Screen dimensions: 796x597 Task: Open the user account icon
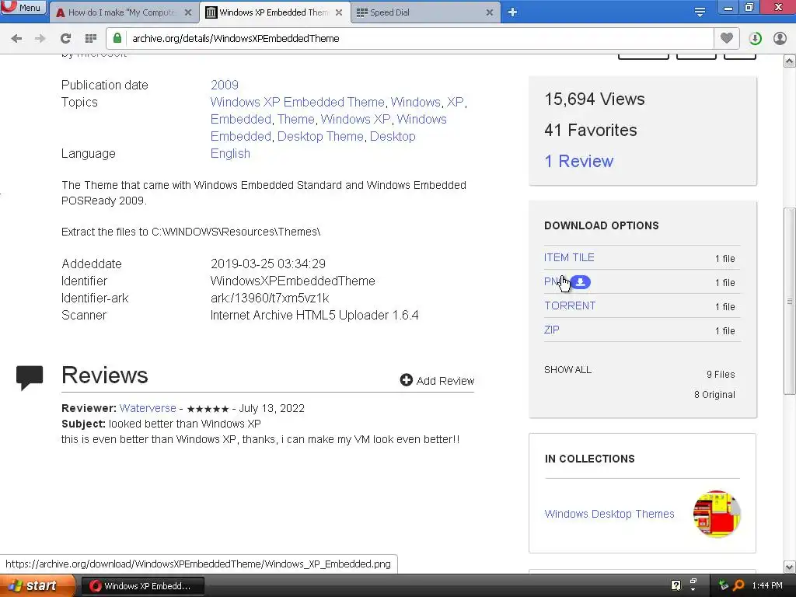[780, 39]
